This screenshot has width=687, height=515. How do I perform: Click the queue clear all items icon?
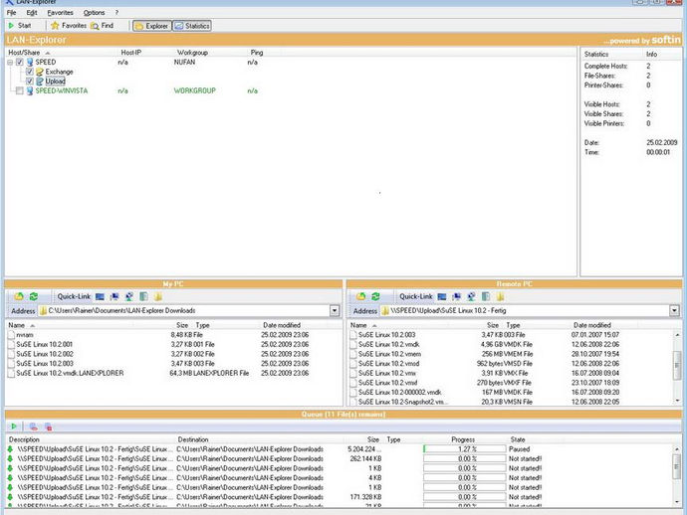point(48,427)
